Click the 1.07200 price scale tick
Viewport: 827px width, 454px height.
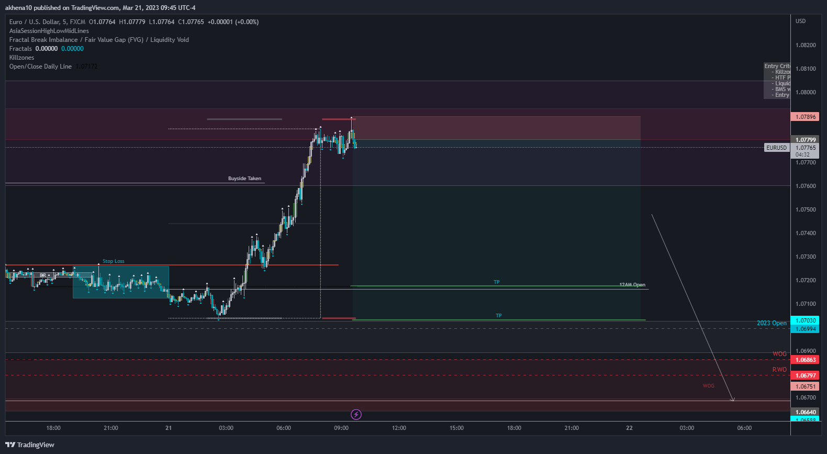[x=806, y=280]
